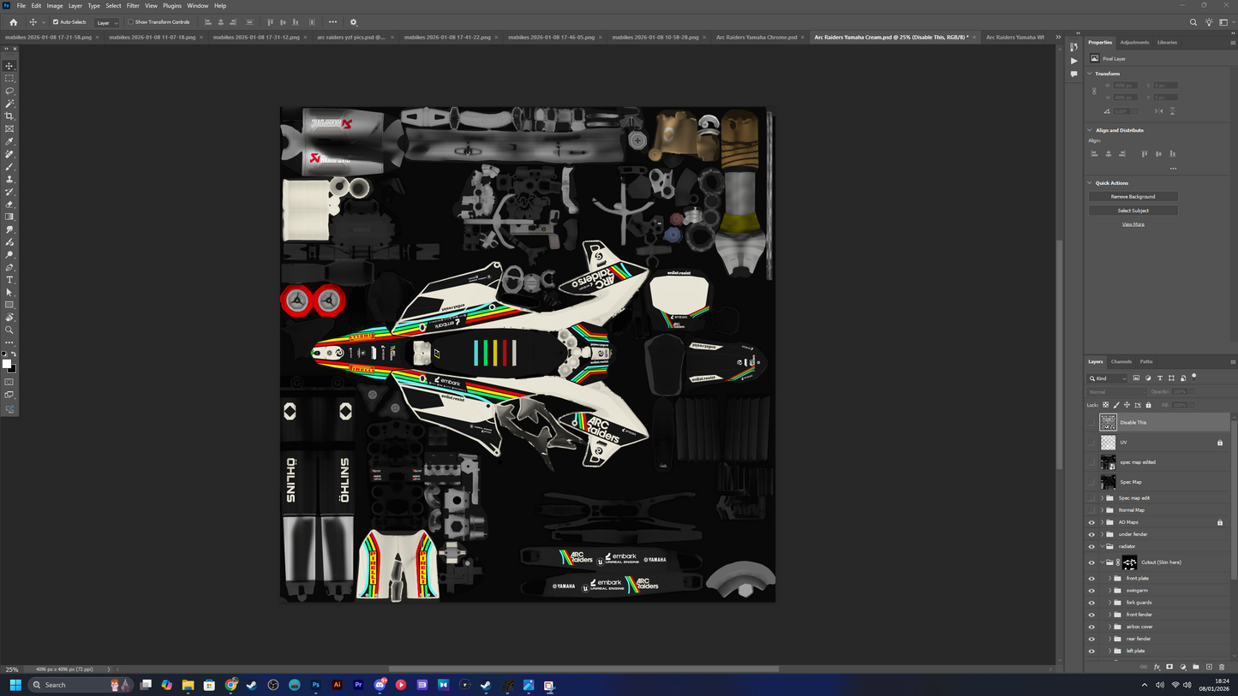This screenshot has height=696, width=1238.
Task: Open the Kind filter dropdown
Action: [1108, 378]
